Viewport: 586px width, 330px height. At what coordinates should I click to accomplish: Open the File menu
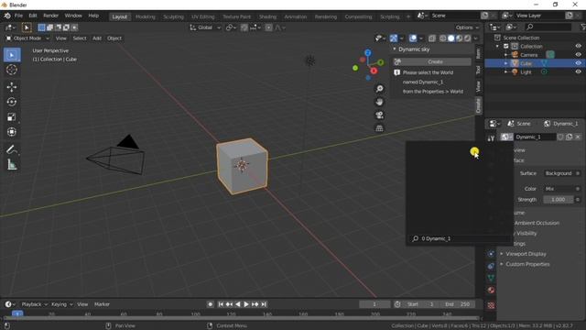pyautogui.click(x=18, y=16)
